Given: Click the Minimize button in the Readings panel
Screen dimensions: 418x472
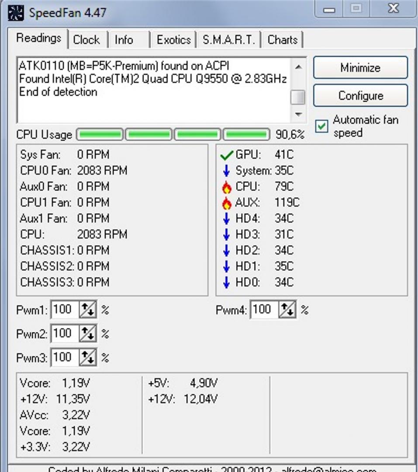Looking at the screenshot, I should (360, 68).
